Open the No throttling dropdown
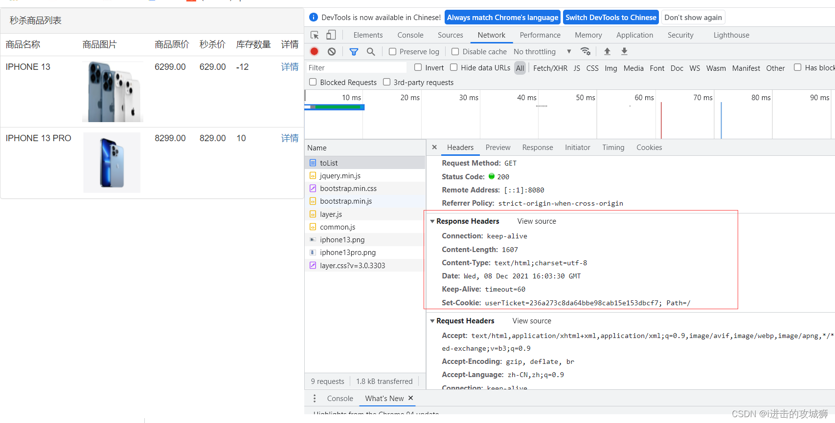Viewport: 835px width, 423px height. (x=542, y=52)
